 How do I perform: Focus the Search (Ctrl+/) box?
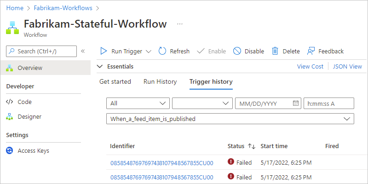tap(41, 51)
